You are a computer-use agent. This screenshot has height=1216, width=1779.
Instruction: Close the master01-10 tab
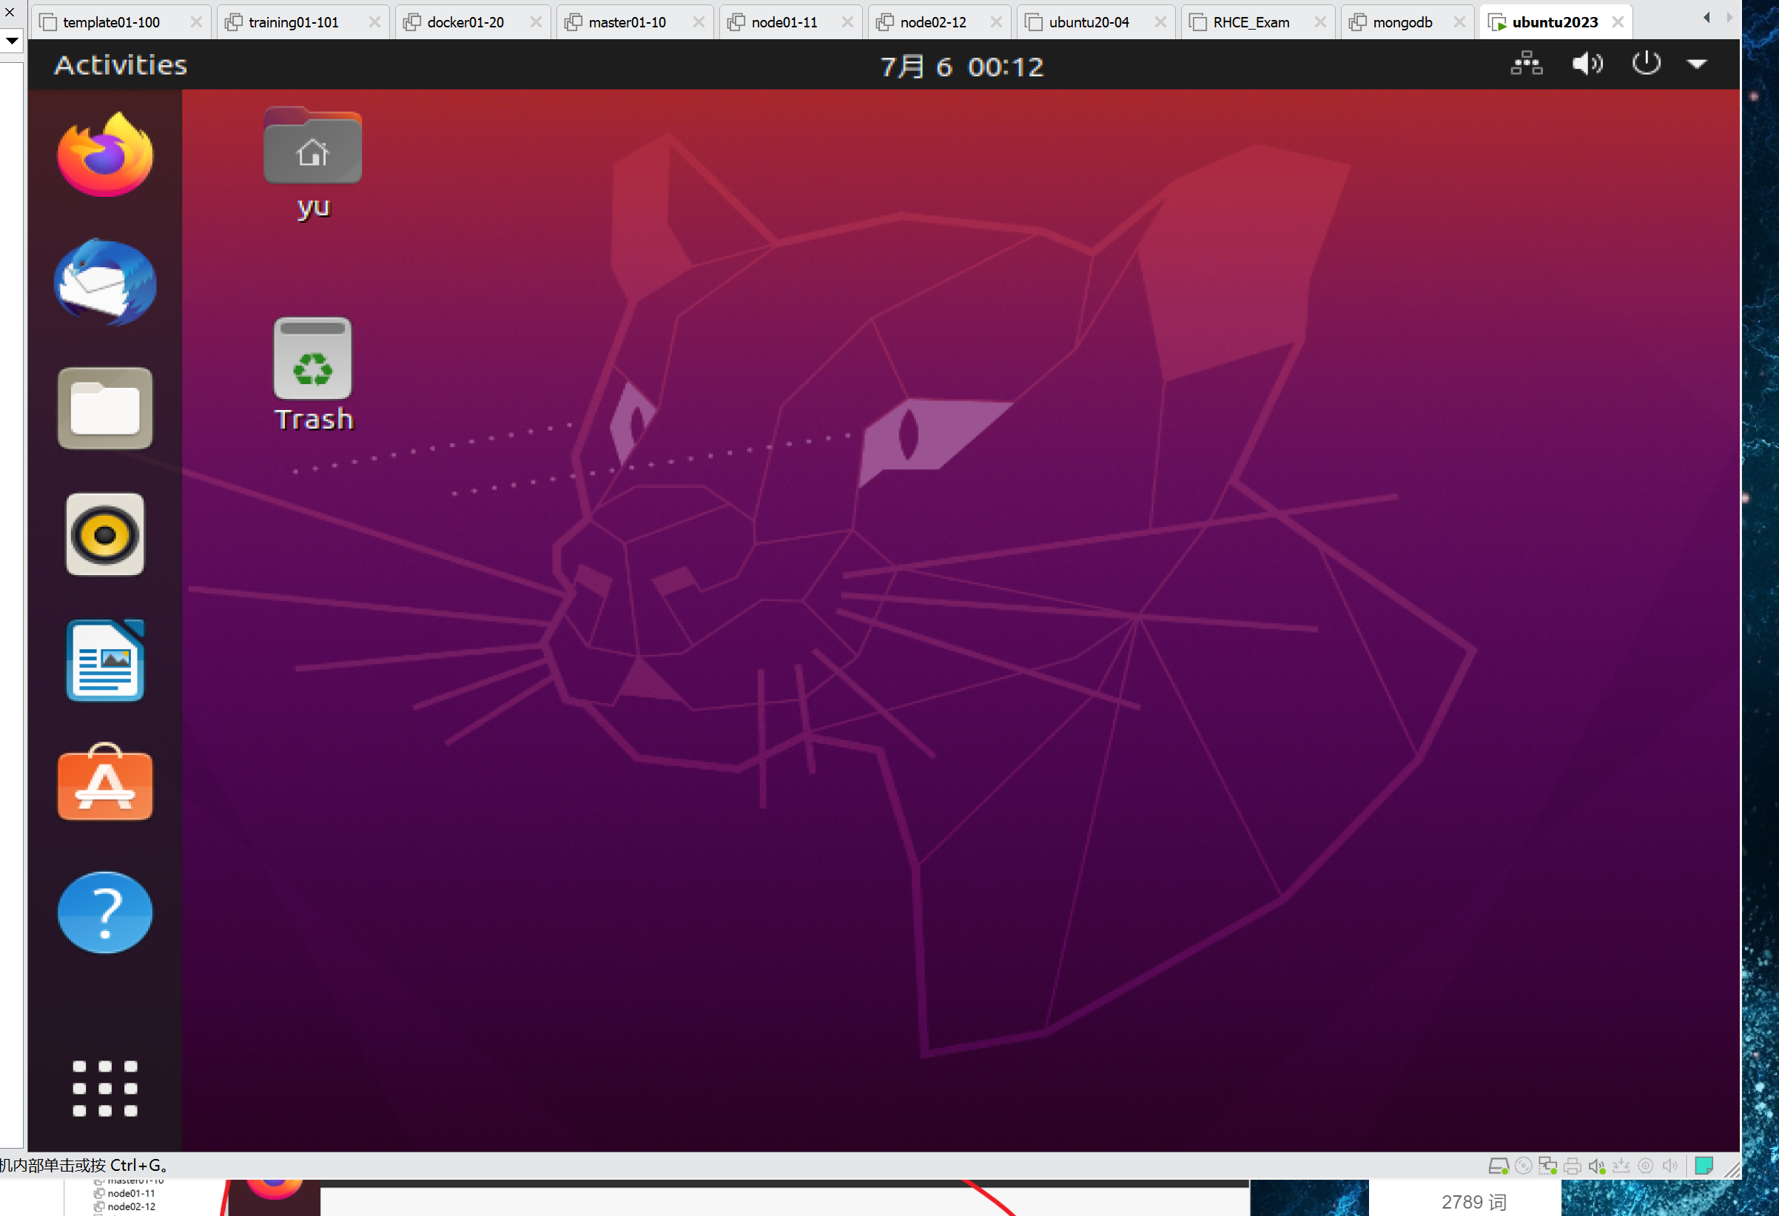(x=699, y=22)
